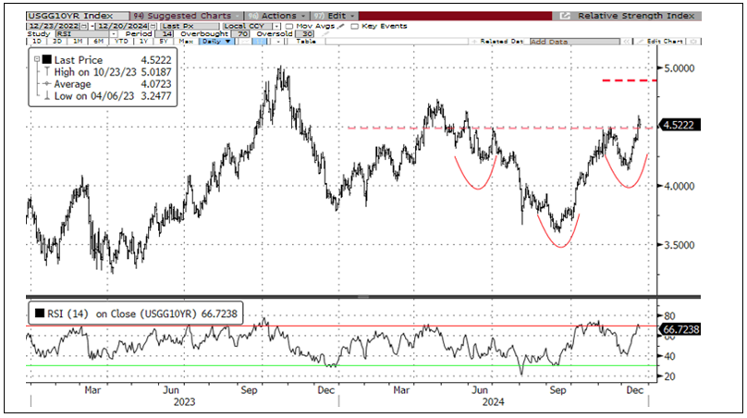This screenshot has height=418, width=747.
Task: Click the legend text 'Low on 04/06/23'
Action: [x=94, y=96]
